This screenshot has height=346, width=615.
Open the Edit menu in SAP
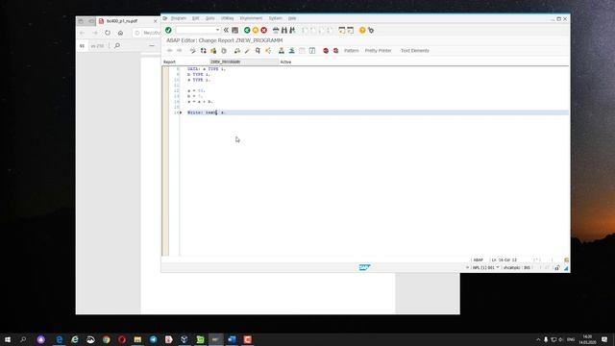(x=196, y=18)
